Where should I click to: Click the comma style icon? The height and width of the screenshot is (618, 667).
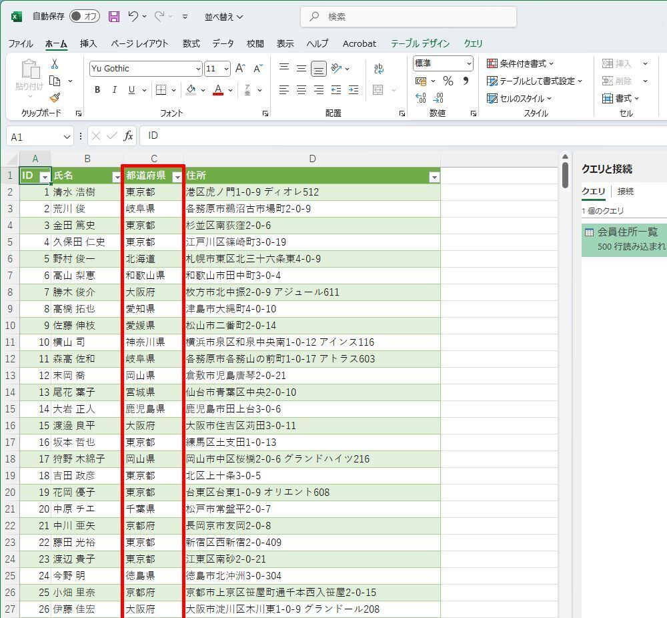(x=466, y=81)
